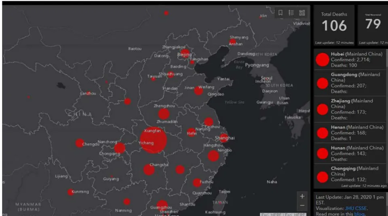This screenshot has height=216, width=388.
Task: Select the Hunan entry in the cases list
Action: click(x=350, y=153)
